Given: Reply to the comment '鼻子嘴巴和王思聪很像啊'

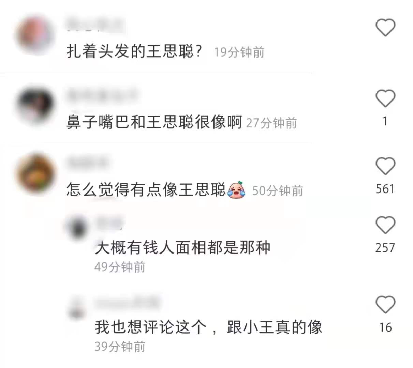Looking at the screenshot, I should pos(154,122).
